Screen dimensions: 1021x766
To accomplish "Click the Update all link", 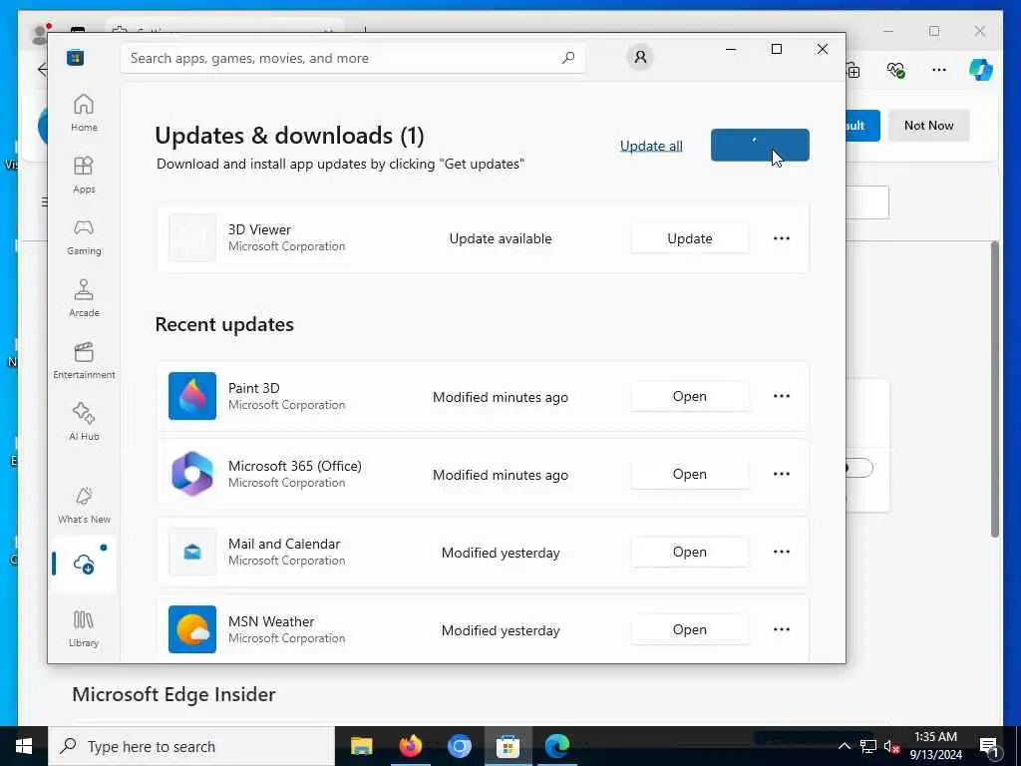I will [651, 146].
